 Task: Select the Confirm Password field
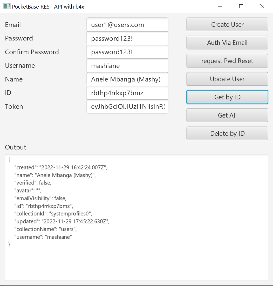(127, 52)
